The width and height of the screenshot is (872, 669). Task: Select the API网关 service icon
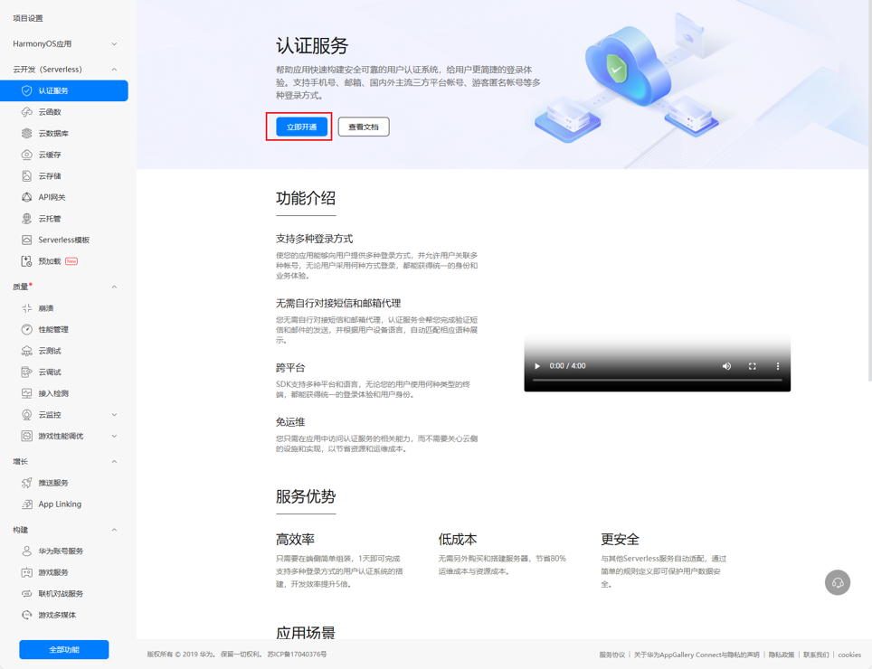(x=25, y=197)
